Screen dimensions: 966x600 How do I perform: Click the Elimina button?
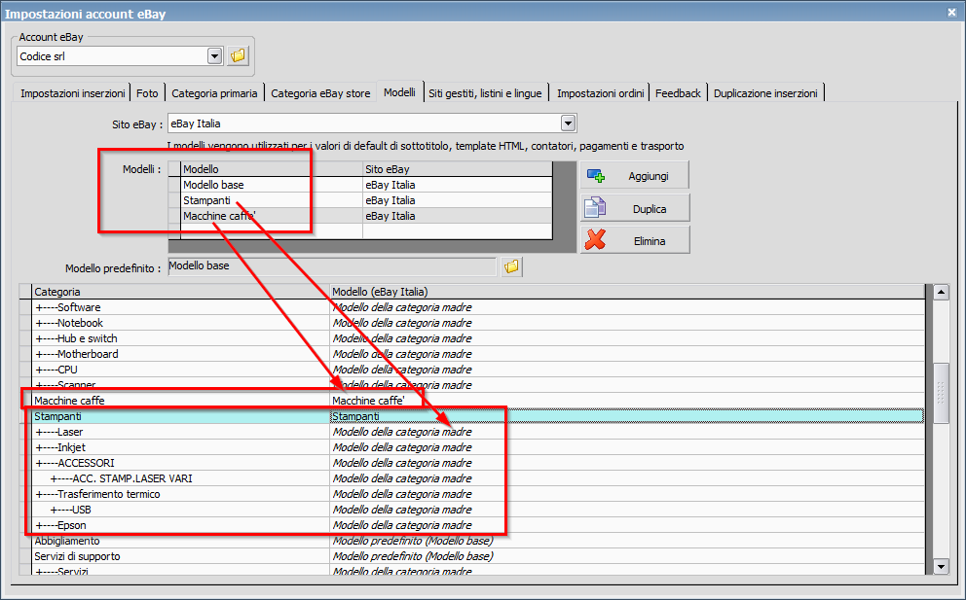point(635,240)
